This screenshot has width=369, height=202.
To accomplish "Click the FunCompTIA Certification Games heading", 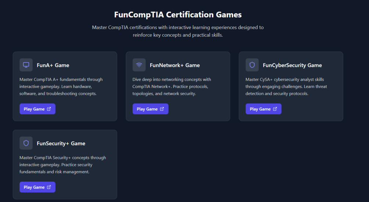I will [x=178, y=15].
